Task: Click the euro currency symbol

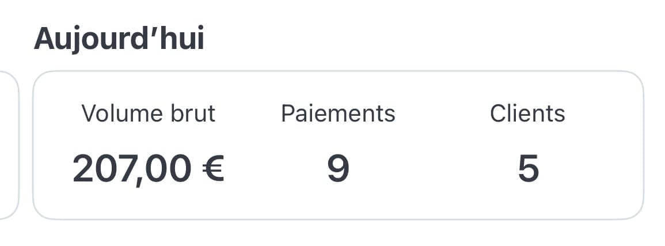Action: [212, 169]
